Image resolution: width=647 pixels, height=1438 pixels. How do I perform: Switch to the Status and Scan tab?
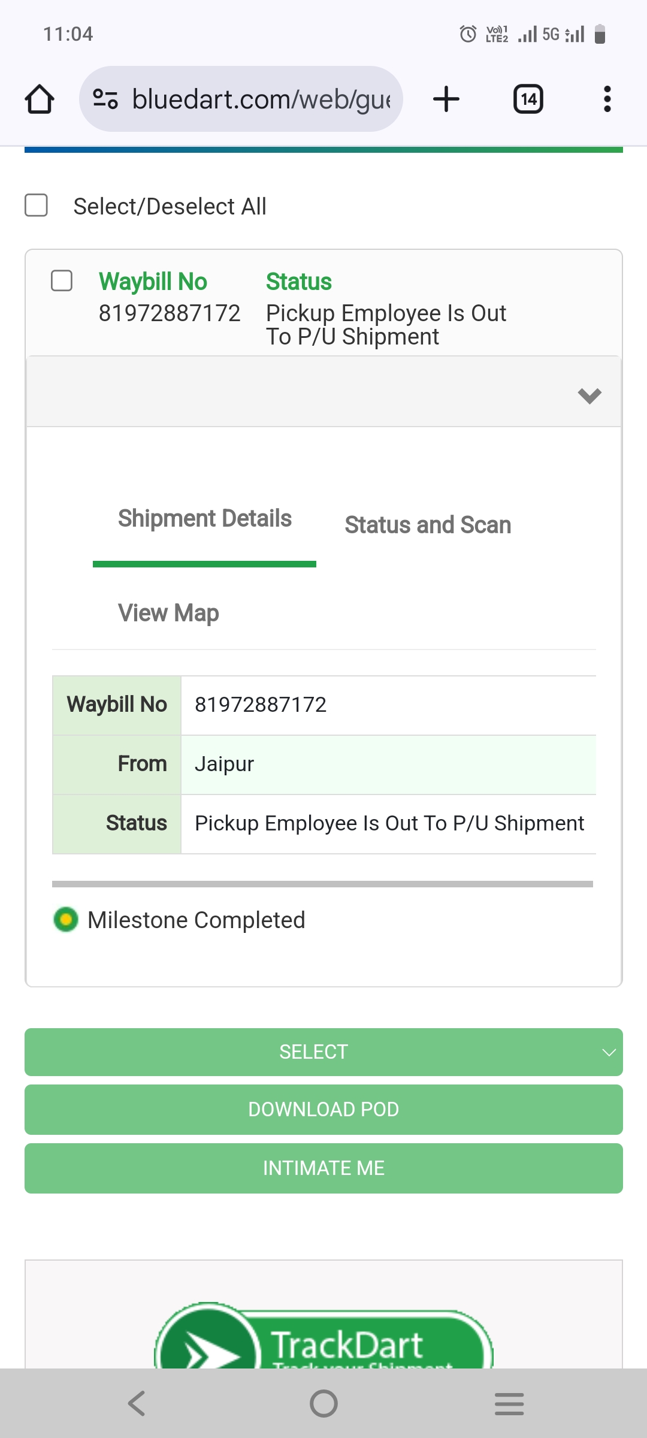(x=428, y=525)
